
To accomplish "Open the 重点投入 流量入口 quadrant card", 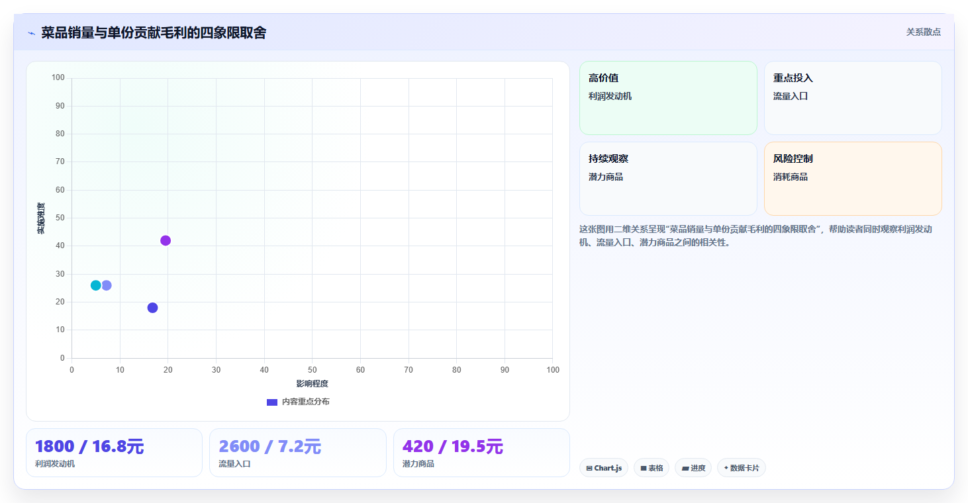I will click(853, 98).
